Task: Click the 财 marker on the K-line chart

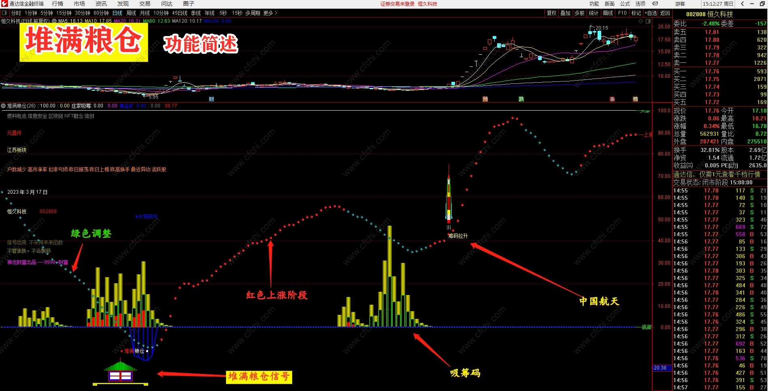Action: (x=211, y=99)
